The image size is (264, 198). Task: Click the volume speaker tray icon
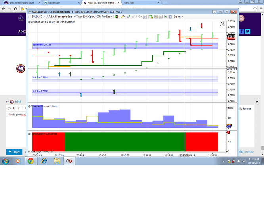[x=238, y=161]
